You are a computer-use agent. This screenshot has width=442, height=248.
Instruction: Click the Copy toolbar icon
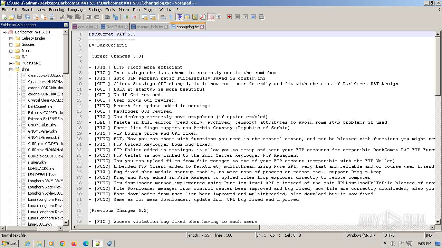(x=70, y=17)
